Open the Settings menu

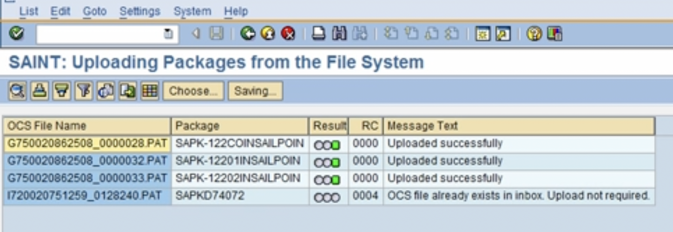[140, 11]
